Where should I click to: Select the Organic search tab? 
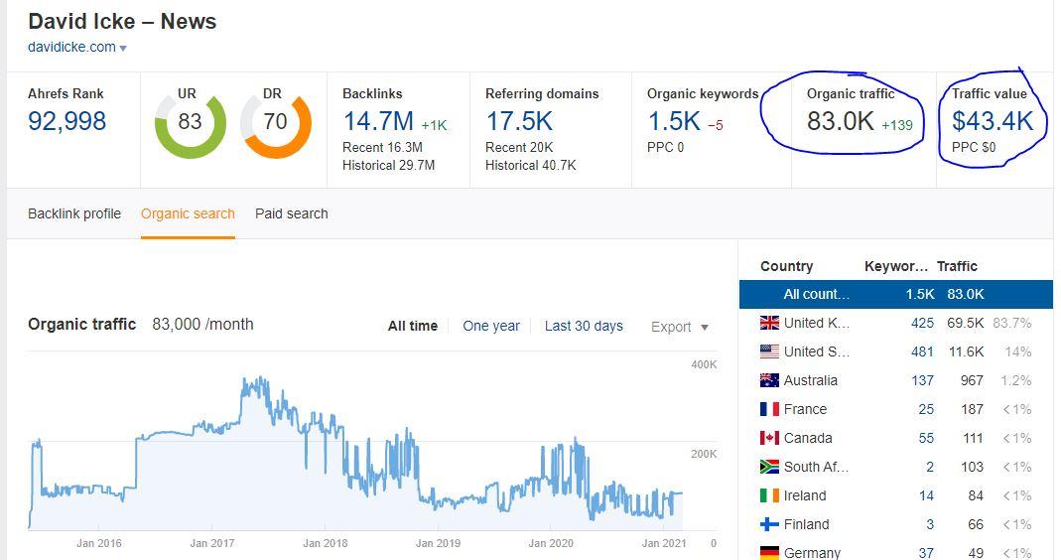(x=188, y=213)
